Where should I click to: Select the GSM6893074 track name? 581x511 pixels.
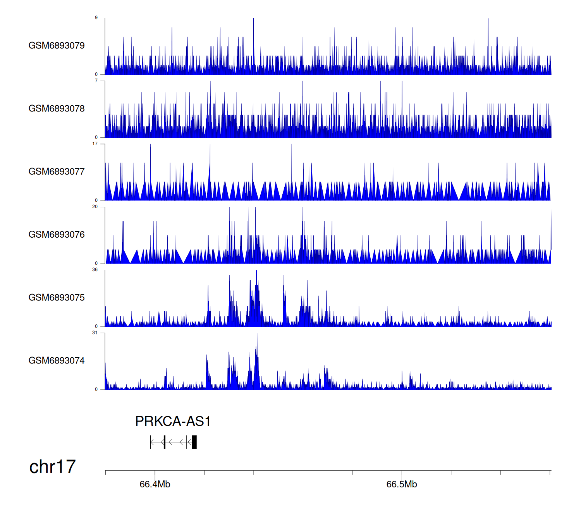pyautogui.click(x=57, y=361)
